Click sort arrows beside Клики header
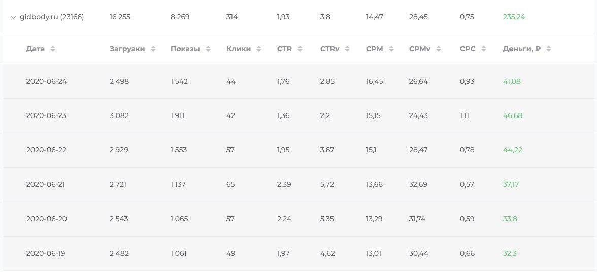 (259, 49)
